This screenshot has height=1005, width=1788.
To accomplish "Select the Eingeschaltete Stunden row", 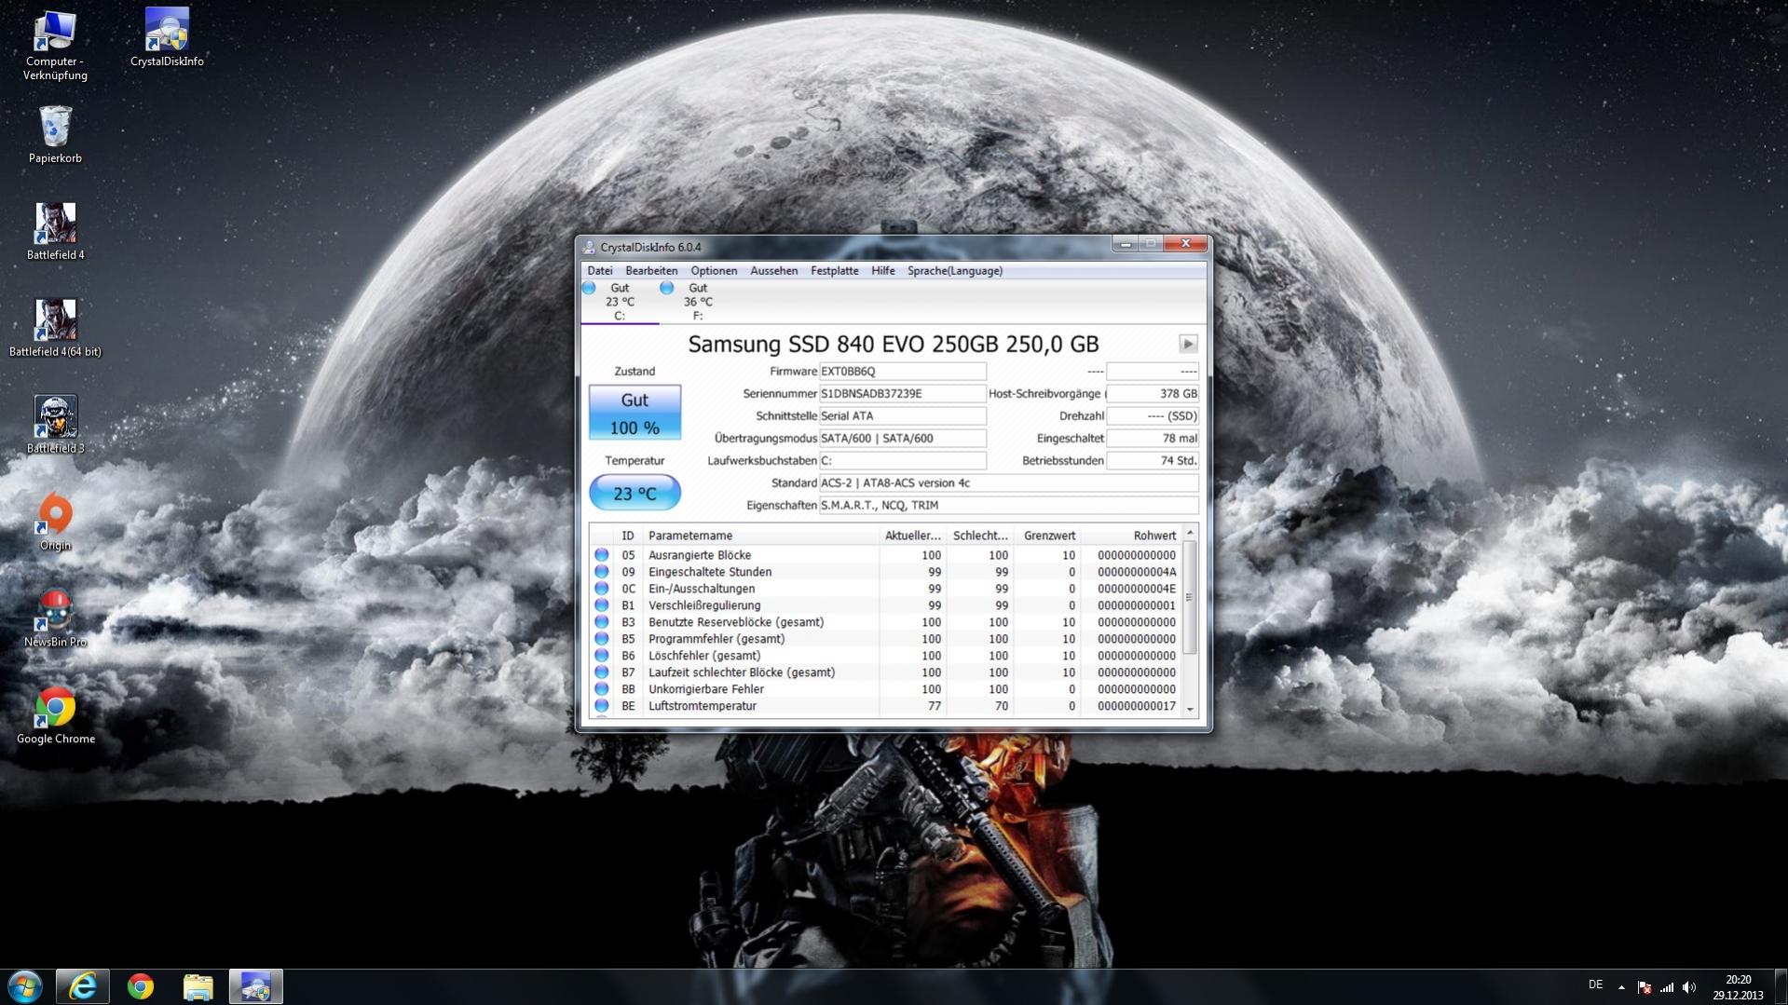I will (x=885, y=572).
